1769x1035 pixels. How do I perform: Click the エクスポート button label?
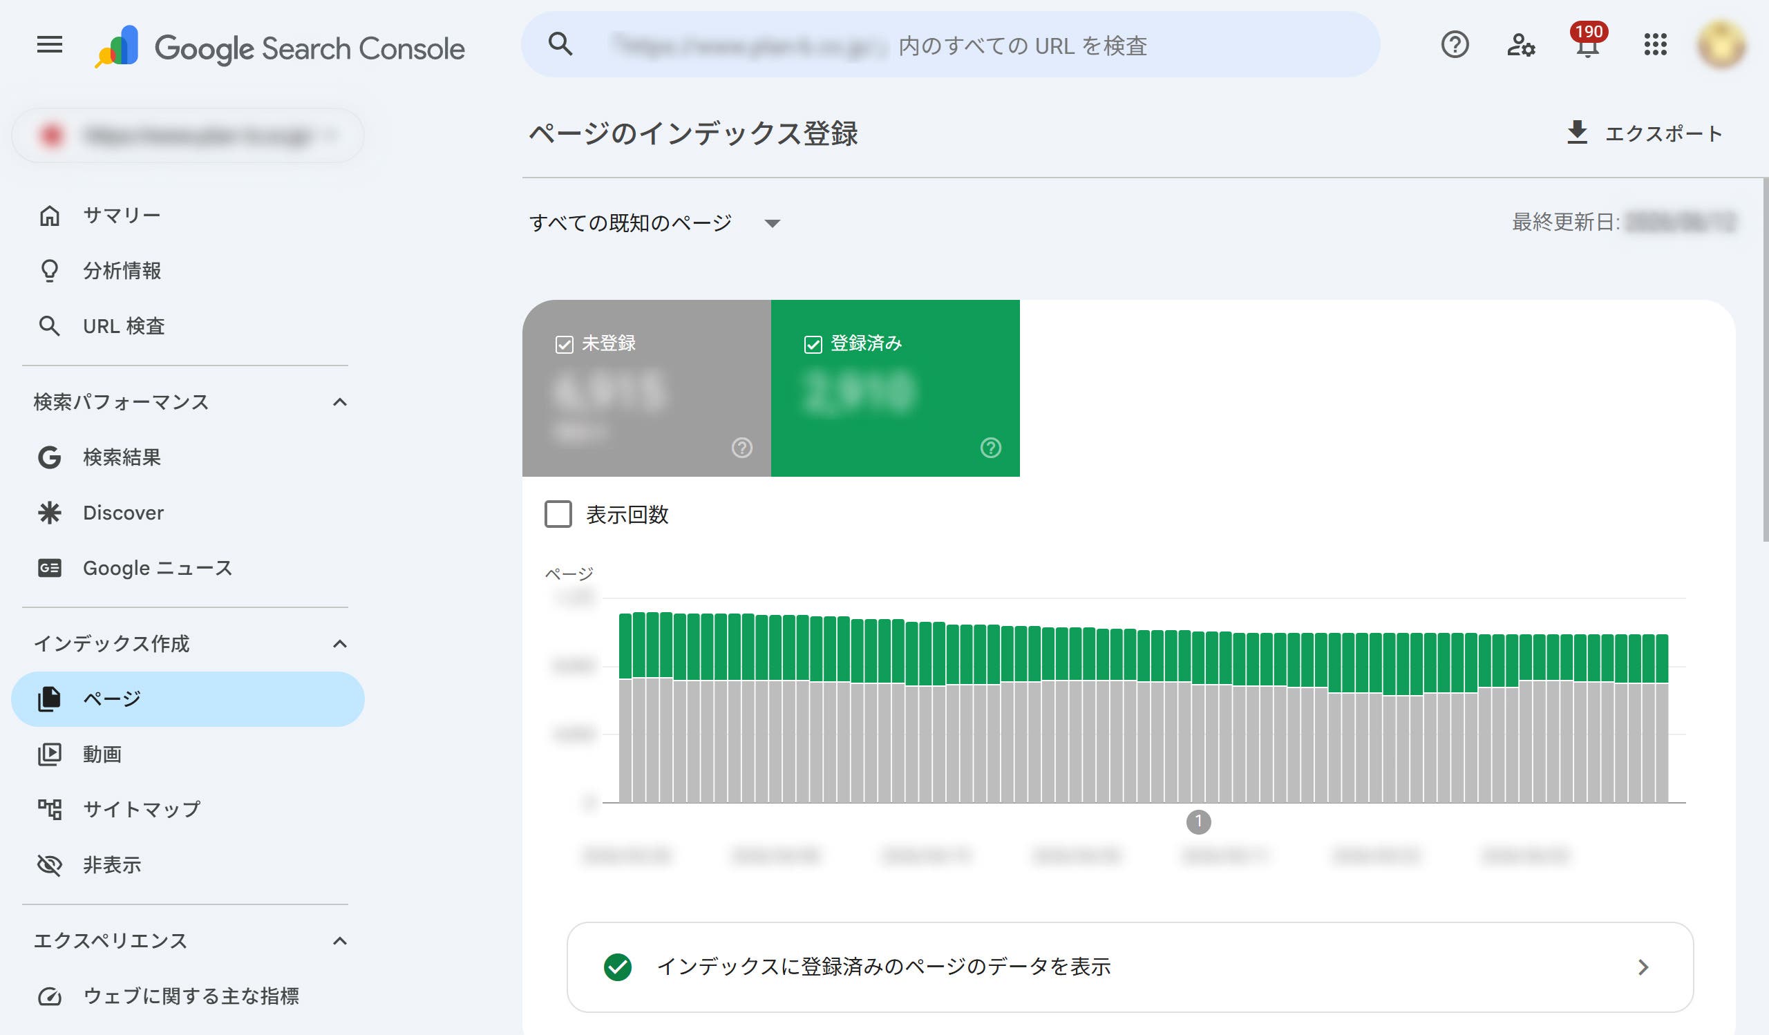1664,133
